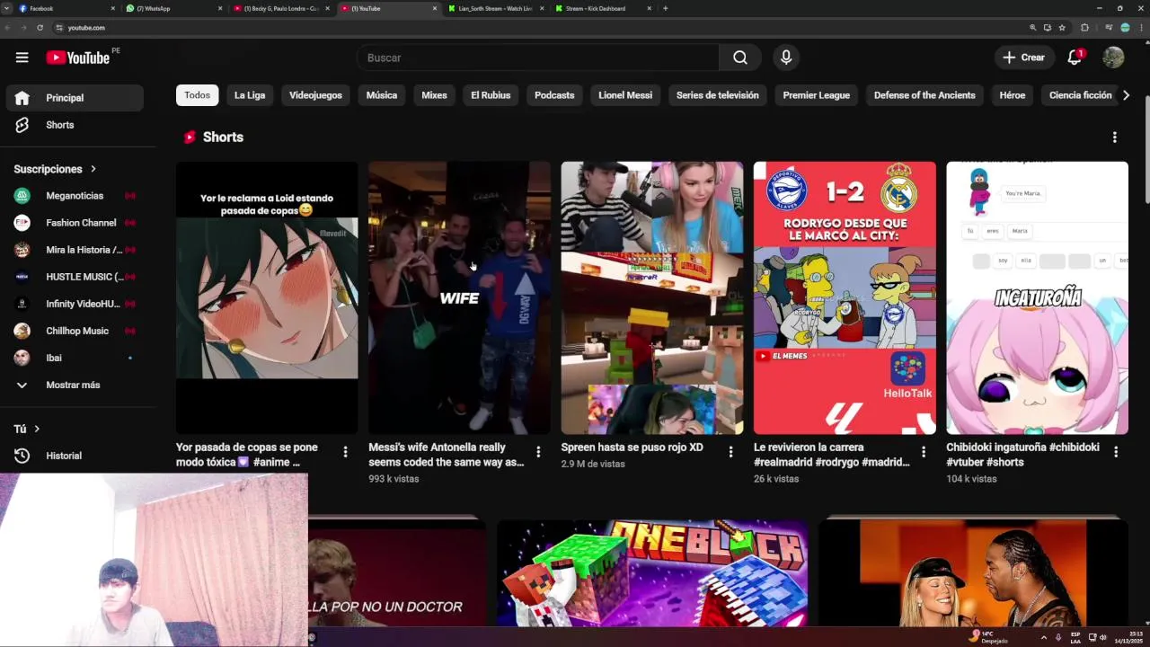Screen dimensions: 1150x647
Task: Open Chibidoki ingaturoña short title
Action: 1022,455
